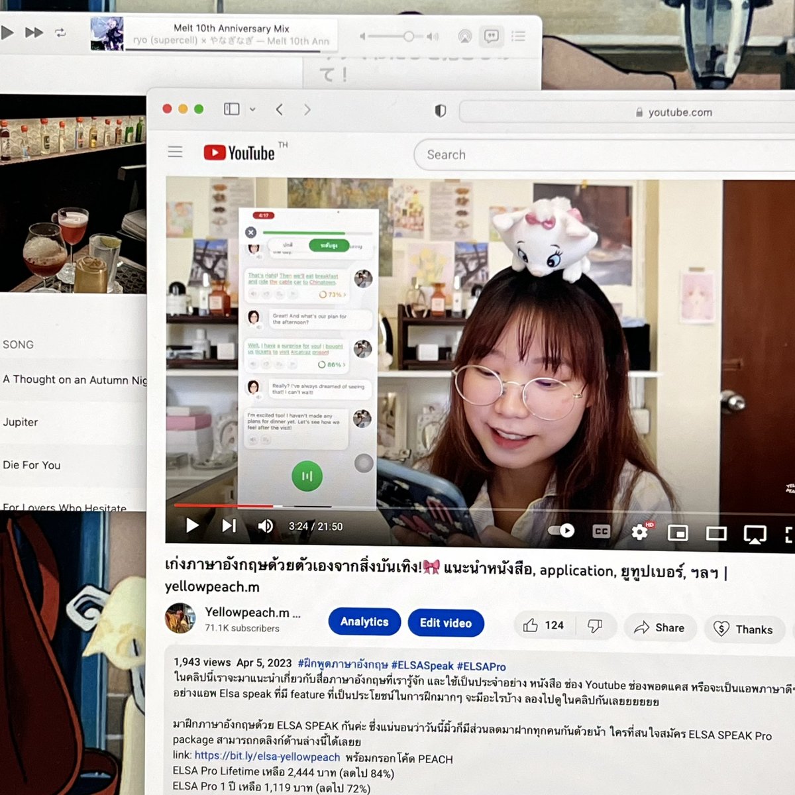Go to YouTube home via logo
The height and width of the screenshot is (795, 795).
[x=240, y=153]
